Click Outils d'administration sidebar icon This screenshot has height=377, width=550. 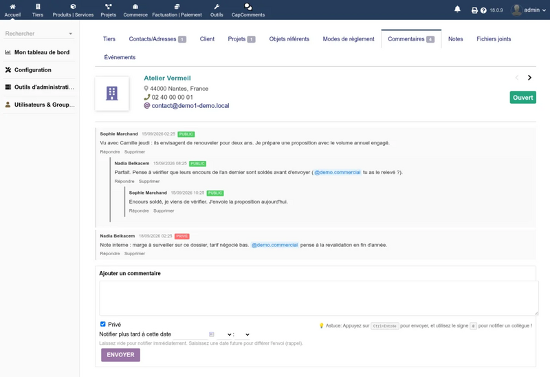[8, 87]
